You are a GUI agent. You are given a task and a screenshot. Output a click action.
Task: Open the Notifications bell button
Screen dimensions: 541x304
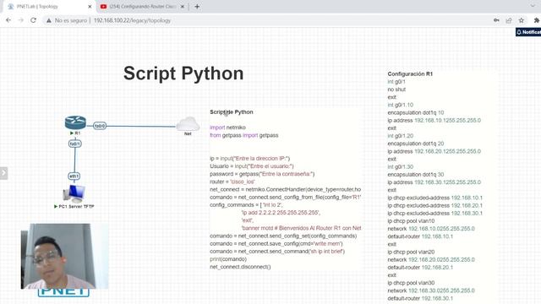coord(528,32)
